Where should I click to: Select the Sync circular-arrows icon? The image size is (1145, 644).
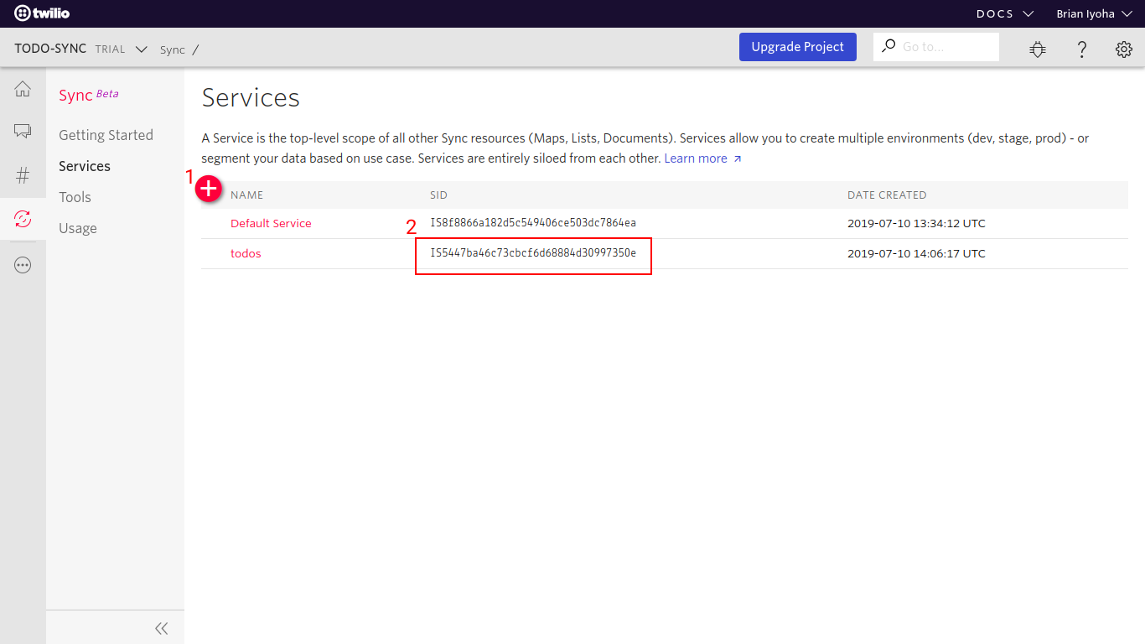tap(23, 220)
